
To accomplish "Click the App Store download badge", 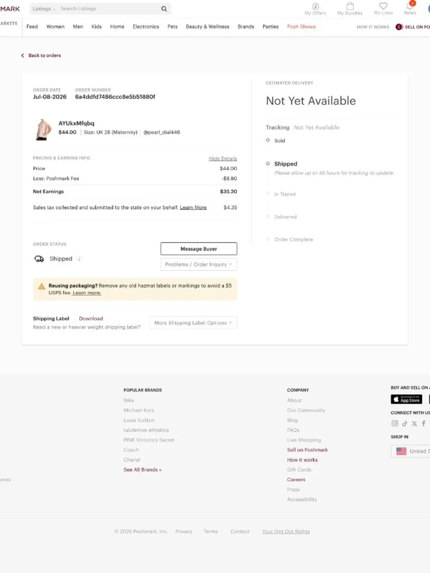I will [406, 399].
